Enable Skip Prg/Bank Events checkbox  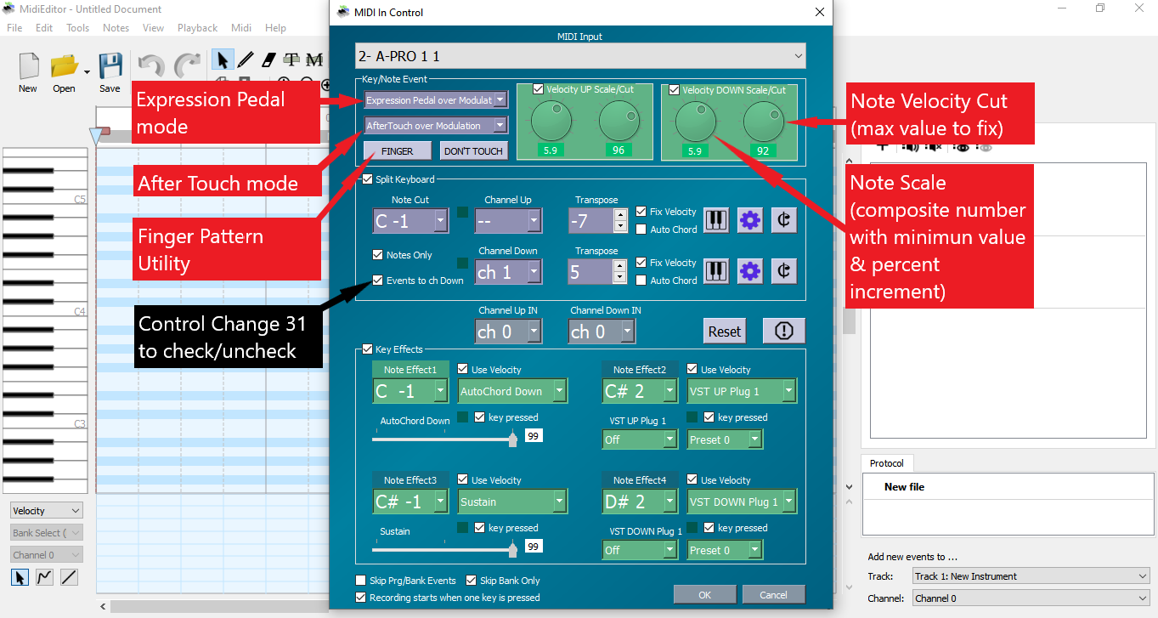pyautogui.click(x=361, y=581)
